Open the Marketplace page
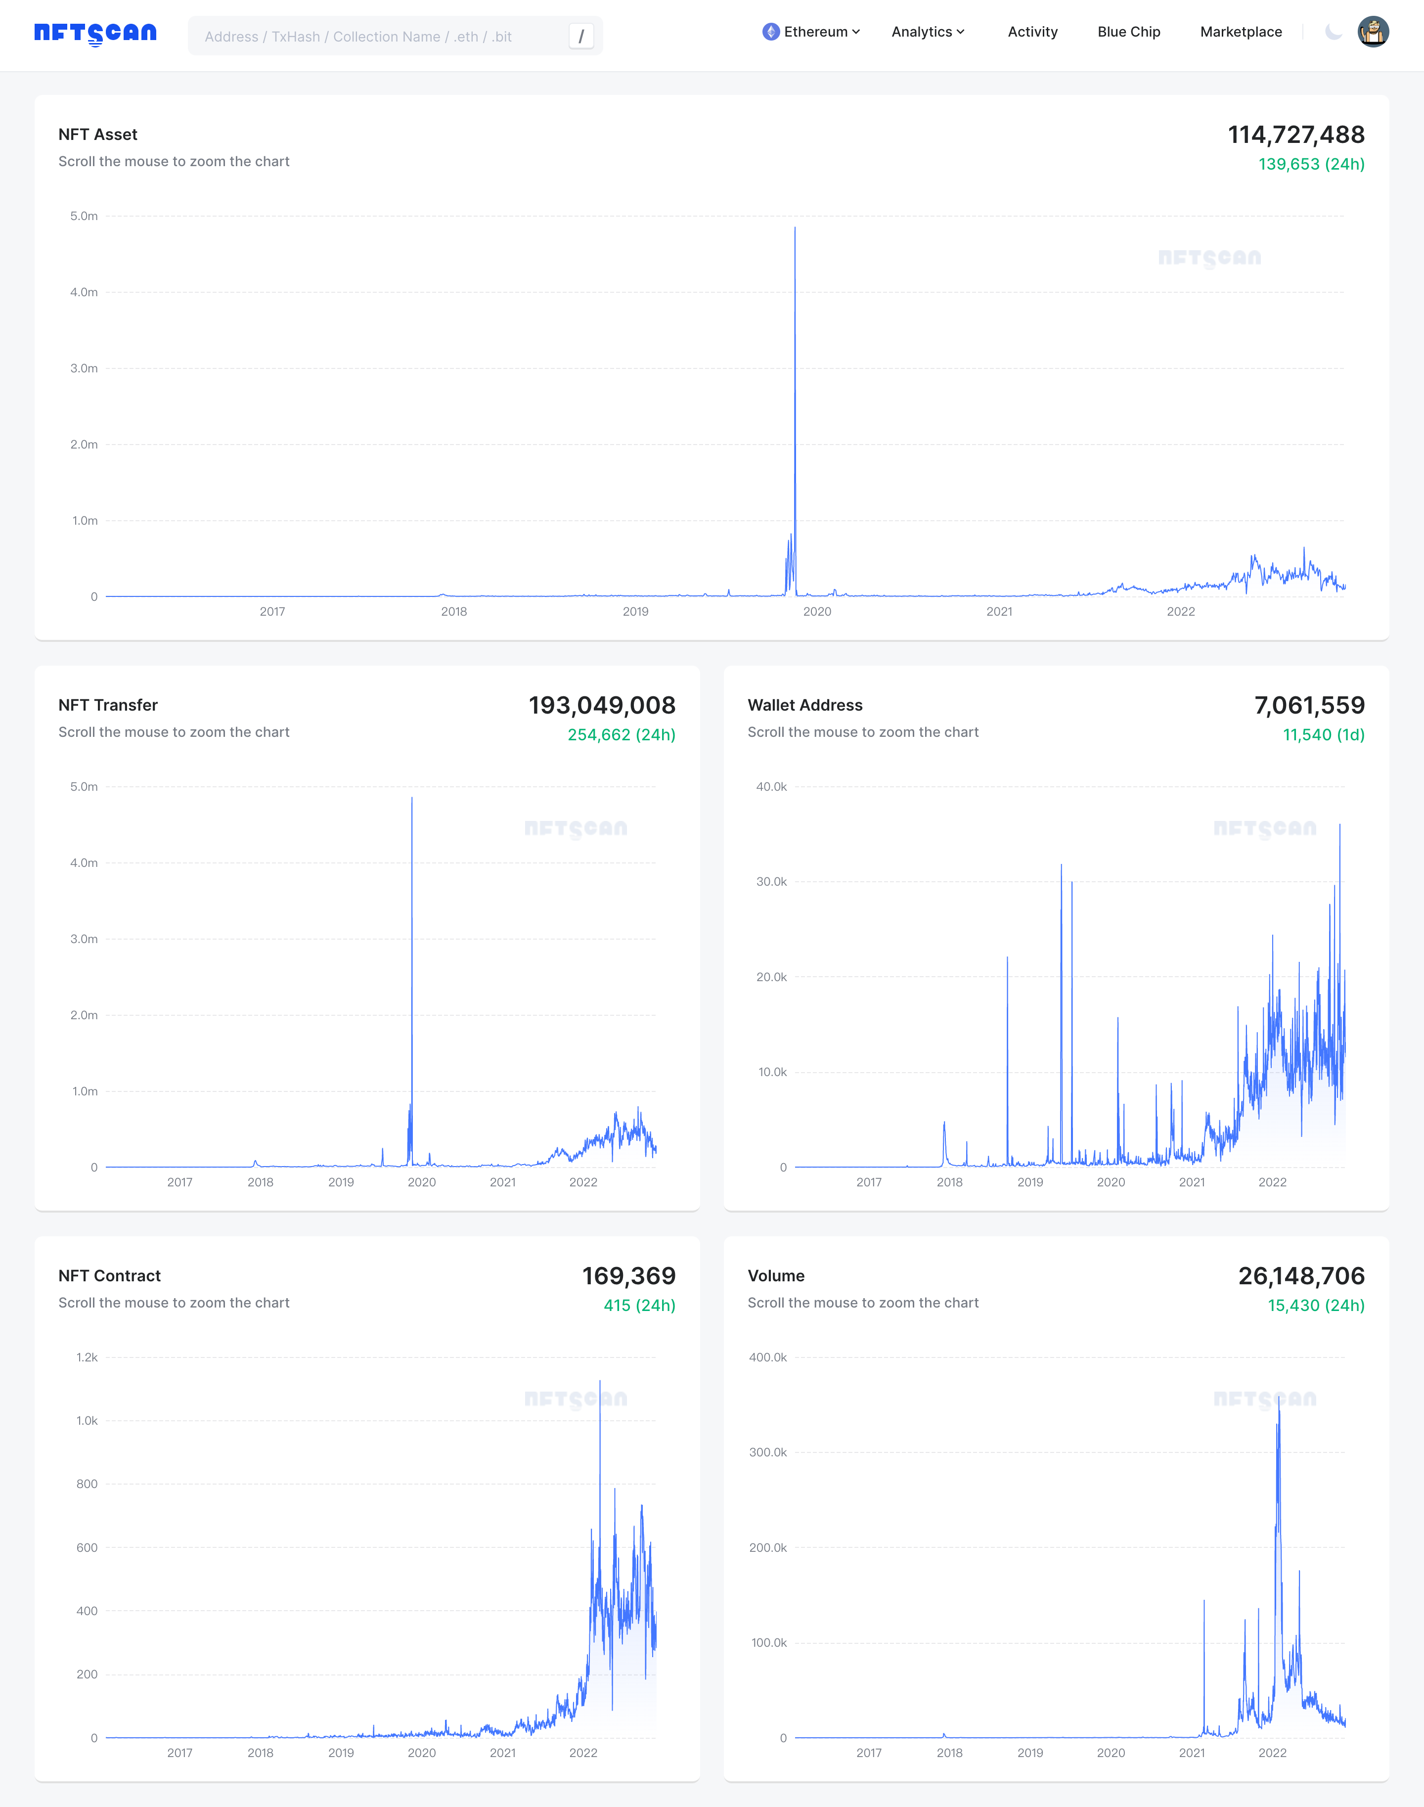Viewport: 1424px width, 1807px height. [1241, 32]
